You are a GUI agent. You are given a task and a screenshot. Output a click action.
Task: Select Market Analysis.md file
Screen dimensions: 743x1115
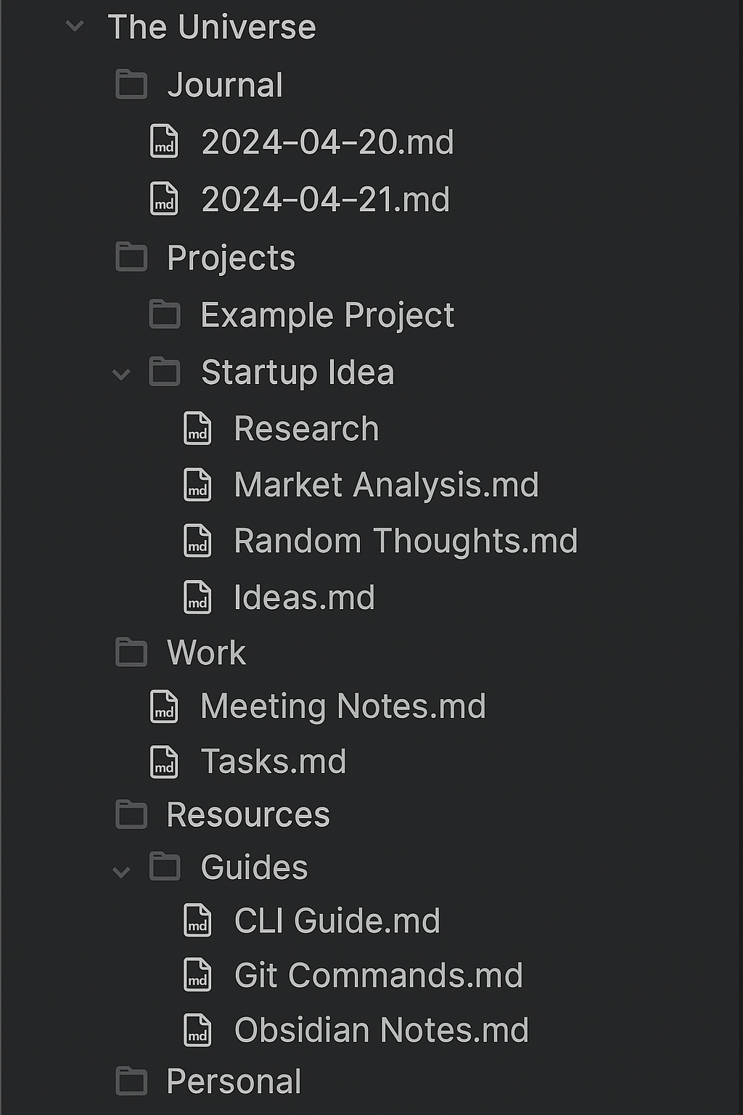click(387, 485)
